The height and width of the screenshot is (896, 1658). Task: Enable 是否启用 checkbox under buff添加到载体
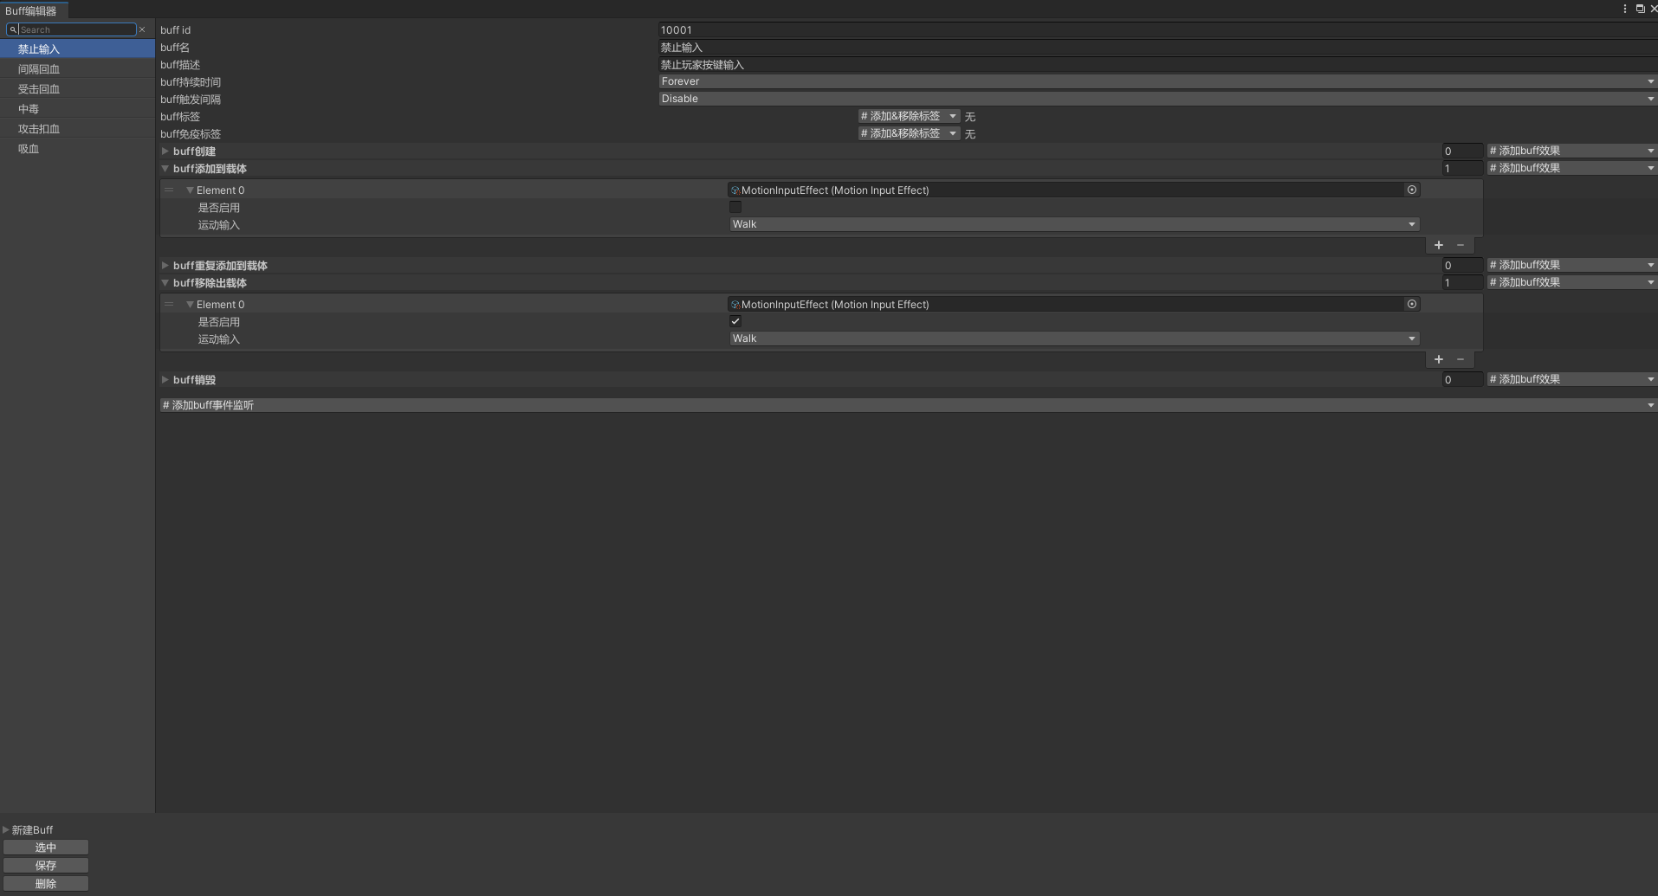click(x=735, y=207)
